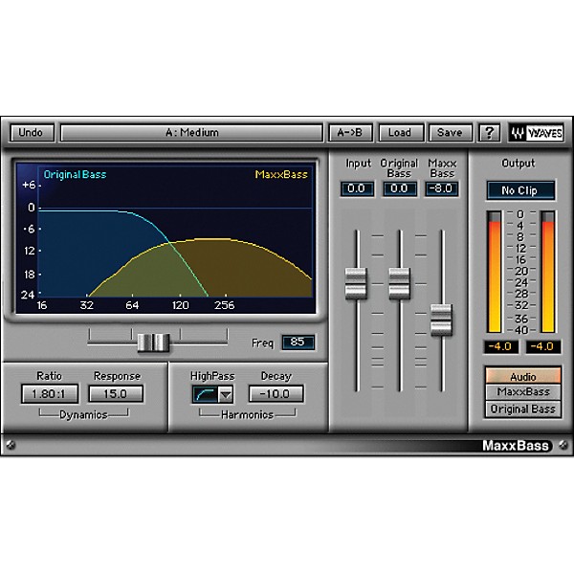This screenshot has width=574, height=574.
Task: Select the Freq value field showing 85
Action: [x=298, y=342]
